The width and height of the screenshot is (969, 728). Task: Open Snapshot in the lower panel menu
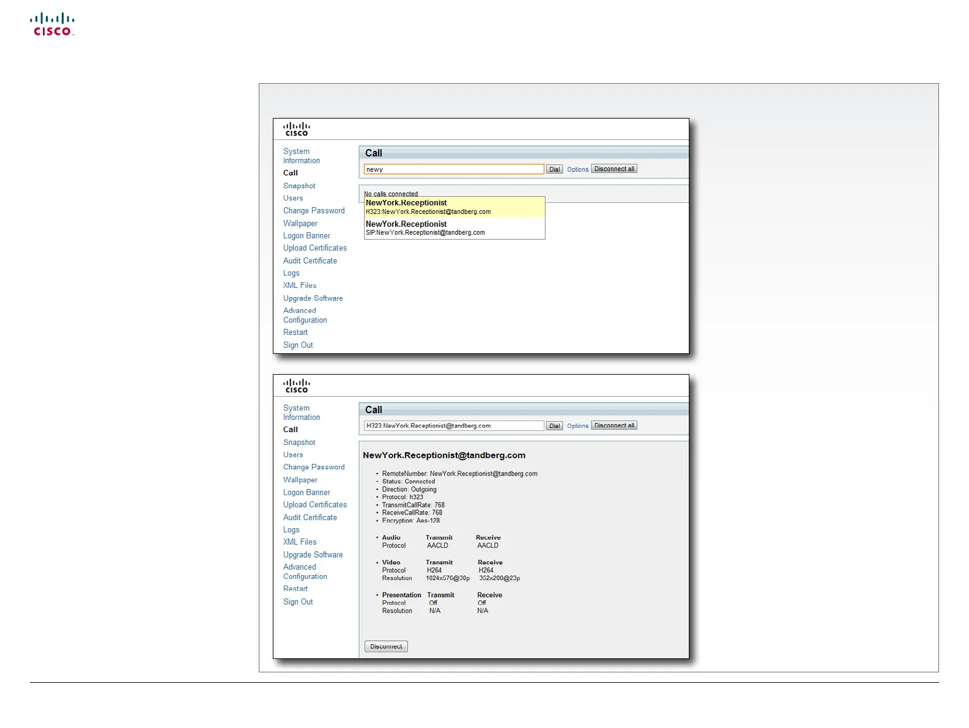tap(299, 443)
